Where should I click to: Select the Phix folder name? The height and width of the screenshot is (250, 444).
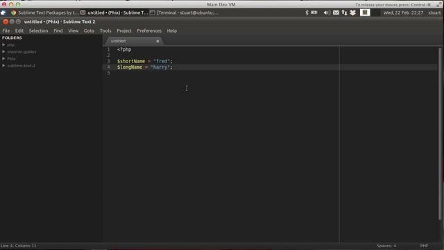(11, 58)
